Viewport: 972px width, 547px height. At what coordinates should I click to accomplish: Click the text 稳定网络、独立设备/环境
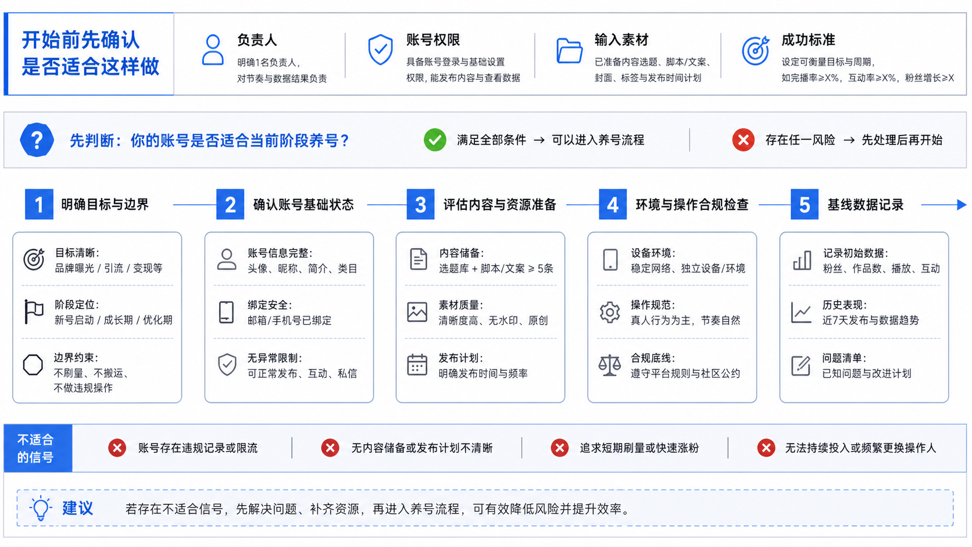tap(688, 269)
